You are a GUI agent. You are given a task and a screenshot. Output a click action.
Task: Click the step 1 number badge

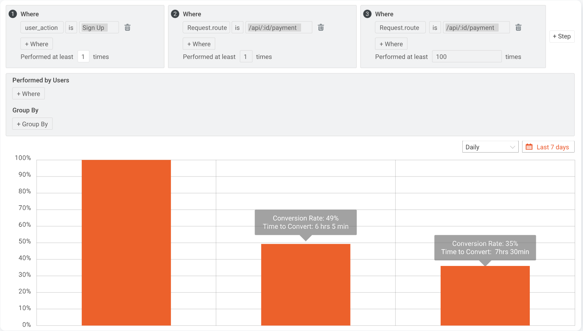pyautogui.click(x=13, y=14)
